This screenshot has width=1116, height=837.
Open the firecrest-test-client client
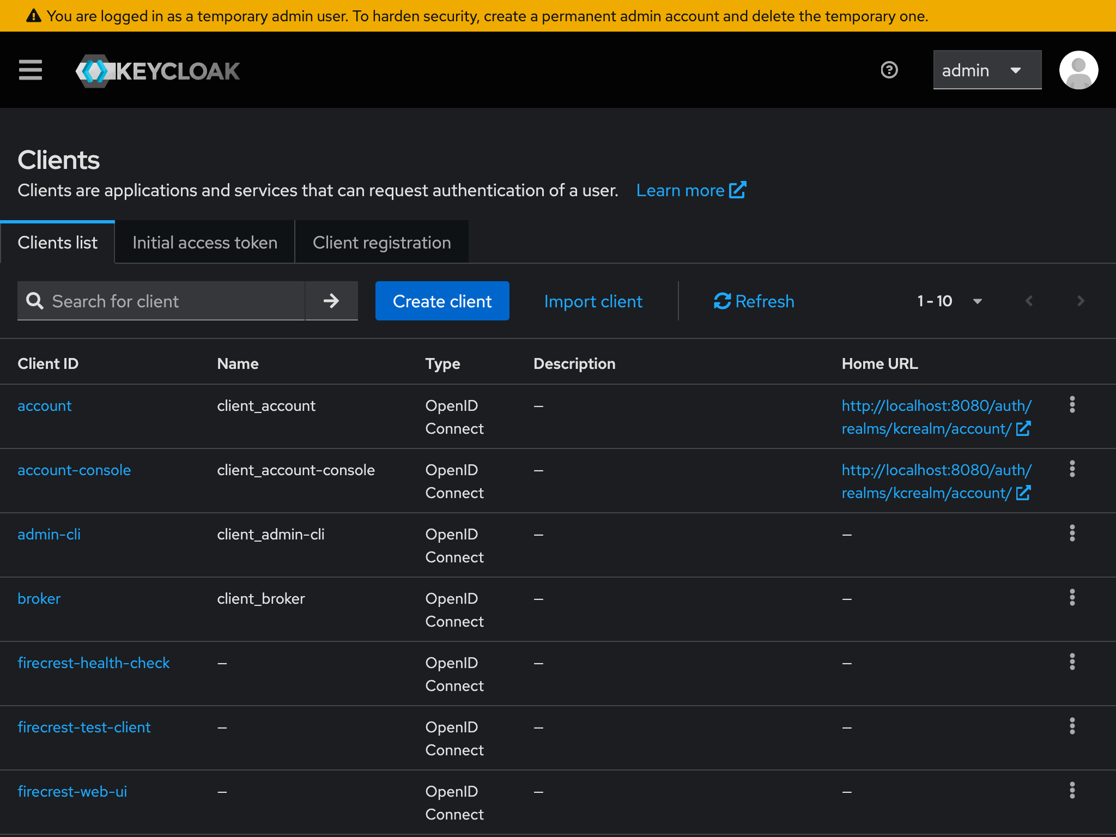(84, 727)
